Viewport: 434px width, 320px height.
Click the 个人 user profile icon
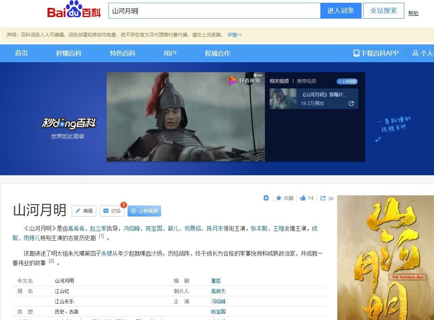[x=415, y=53]
